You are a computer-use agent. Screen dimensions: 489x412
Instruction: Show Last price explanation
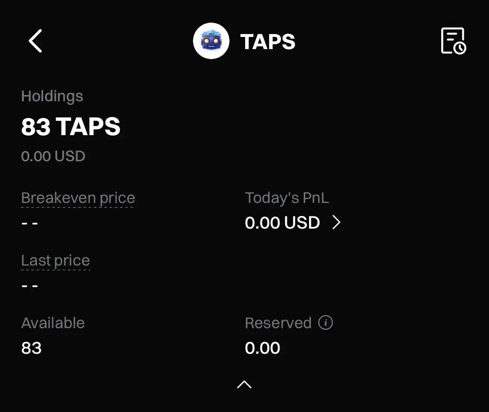tap(56, 261)
